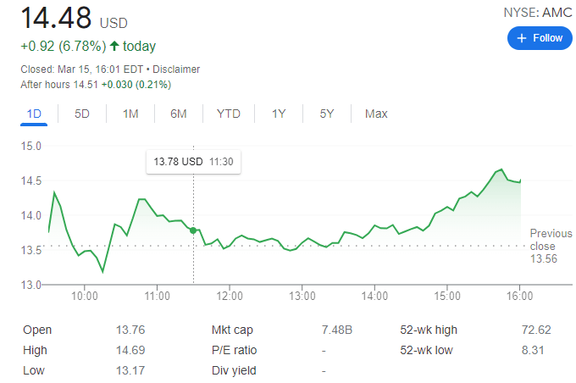This screenshot has height=383, width=576.
Task: Click the NYSE: AMC ticker label
Action: 538,13
